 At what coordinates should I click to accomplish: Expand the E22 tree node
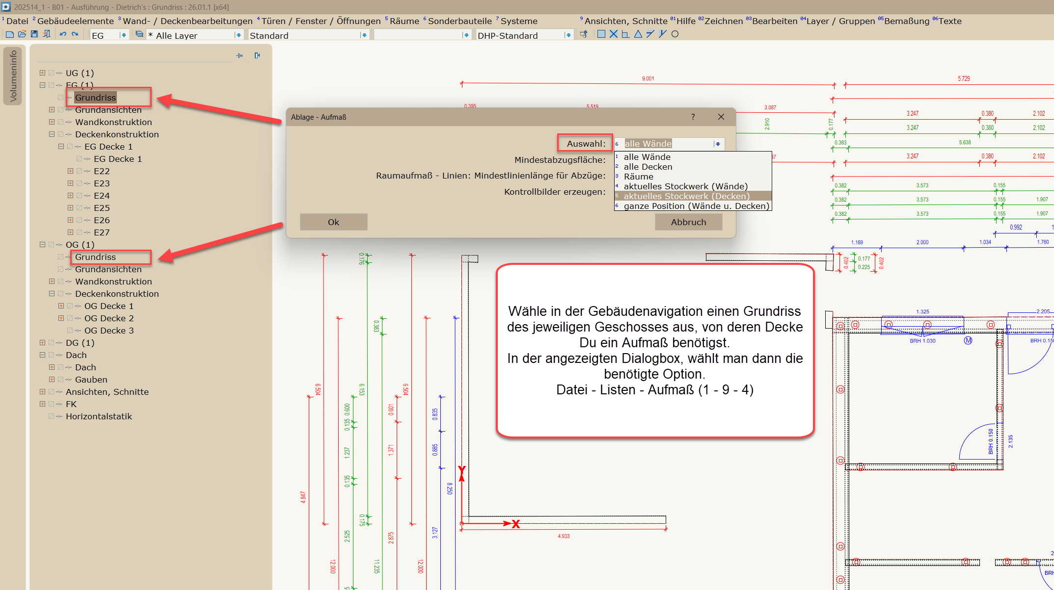click(x=70, y=171)
